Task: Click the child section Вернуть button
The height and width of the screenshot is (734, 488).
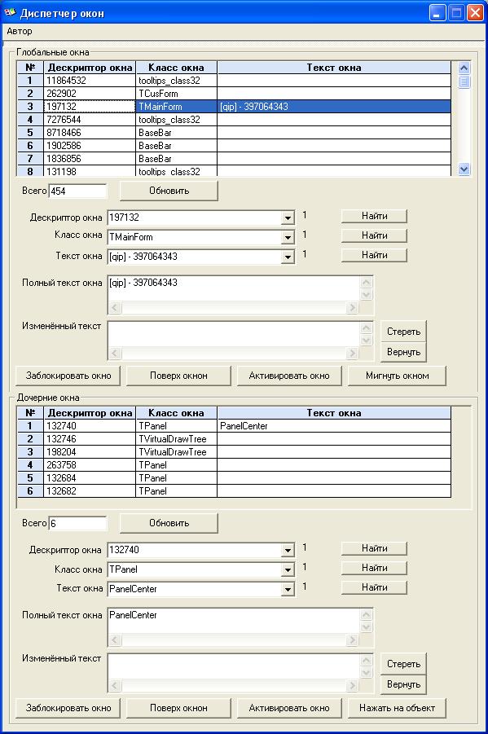Action: coord(403,684)
